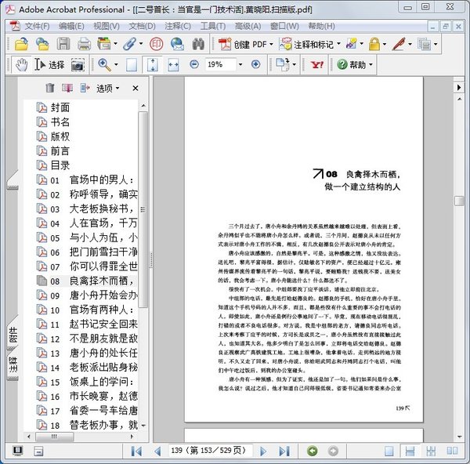Activate the 选择 text select tool
Screen dimensions: 470x464
click(49, 64)
